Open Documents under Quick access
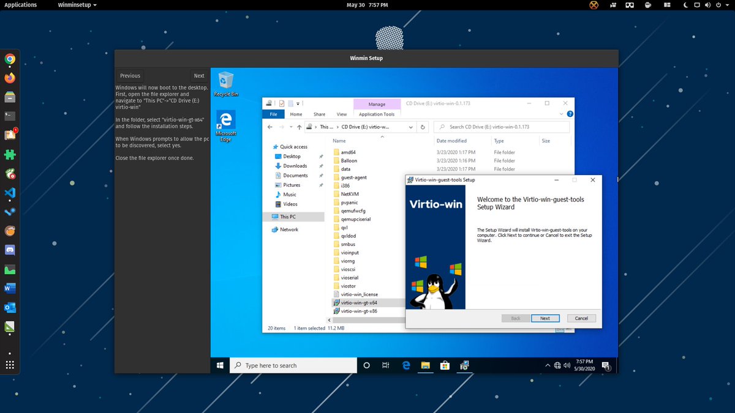Image resolution: width=735 pixels, height=413 pixels. click(295, 176)
